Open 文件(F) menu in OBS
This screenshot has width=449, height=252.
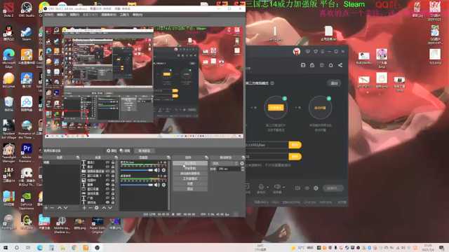[48, 15]
